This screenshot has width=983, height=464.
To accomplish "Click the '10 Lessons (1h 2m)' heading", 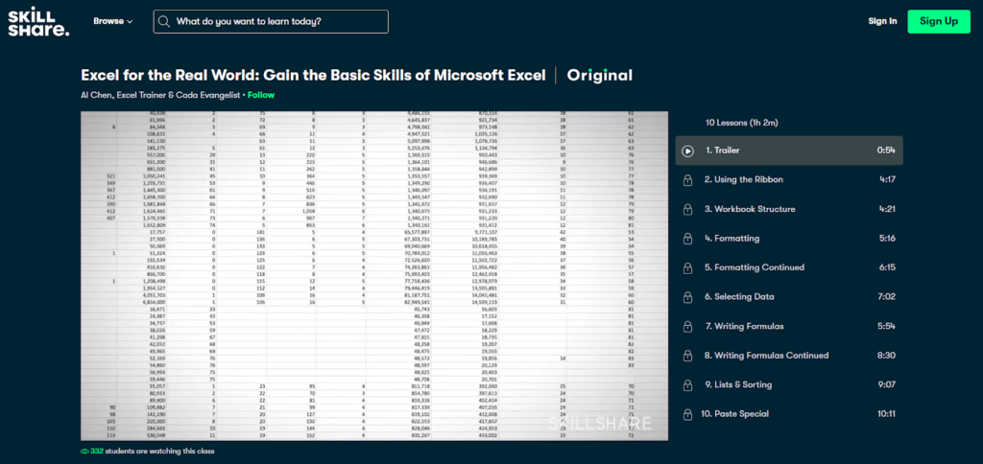I will tap(742, 123).
